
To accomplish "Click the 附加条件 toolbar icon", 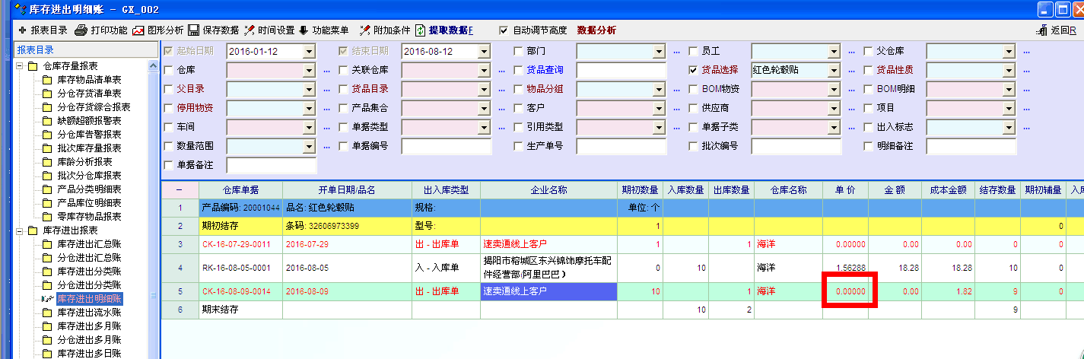I will pyautogui.click(x=365, y=30).
